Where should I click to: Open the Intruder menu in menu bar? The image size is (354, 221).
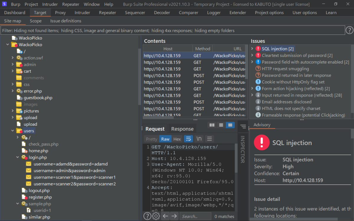(50, 4)
